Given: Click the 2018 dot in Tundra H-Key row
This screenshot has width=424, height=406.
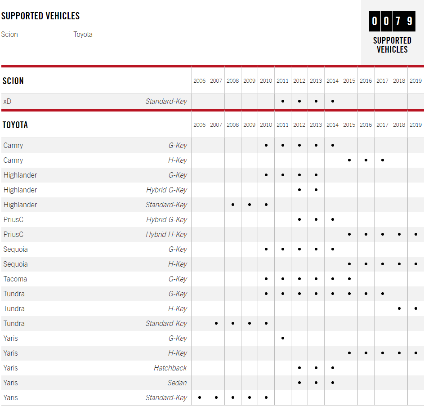Looking at the screenshot, I should point(399,308).
